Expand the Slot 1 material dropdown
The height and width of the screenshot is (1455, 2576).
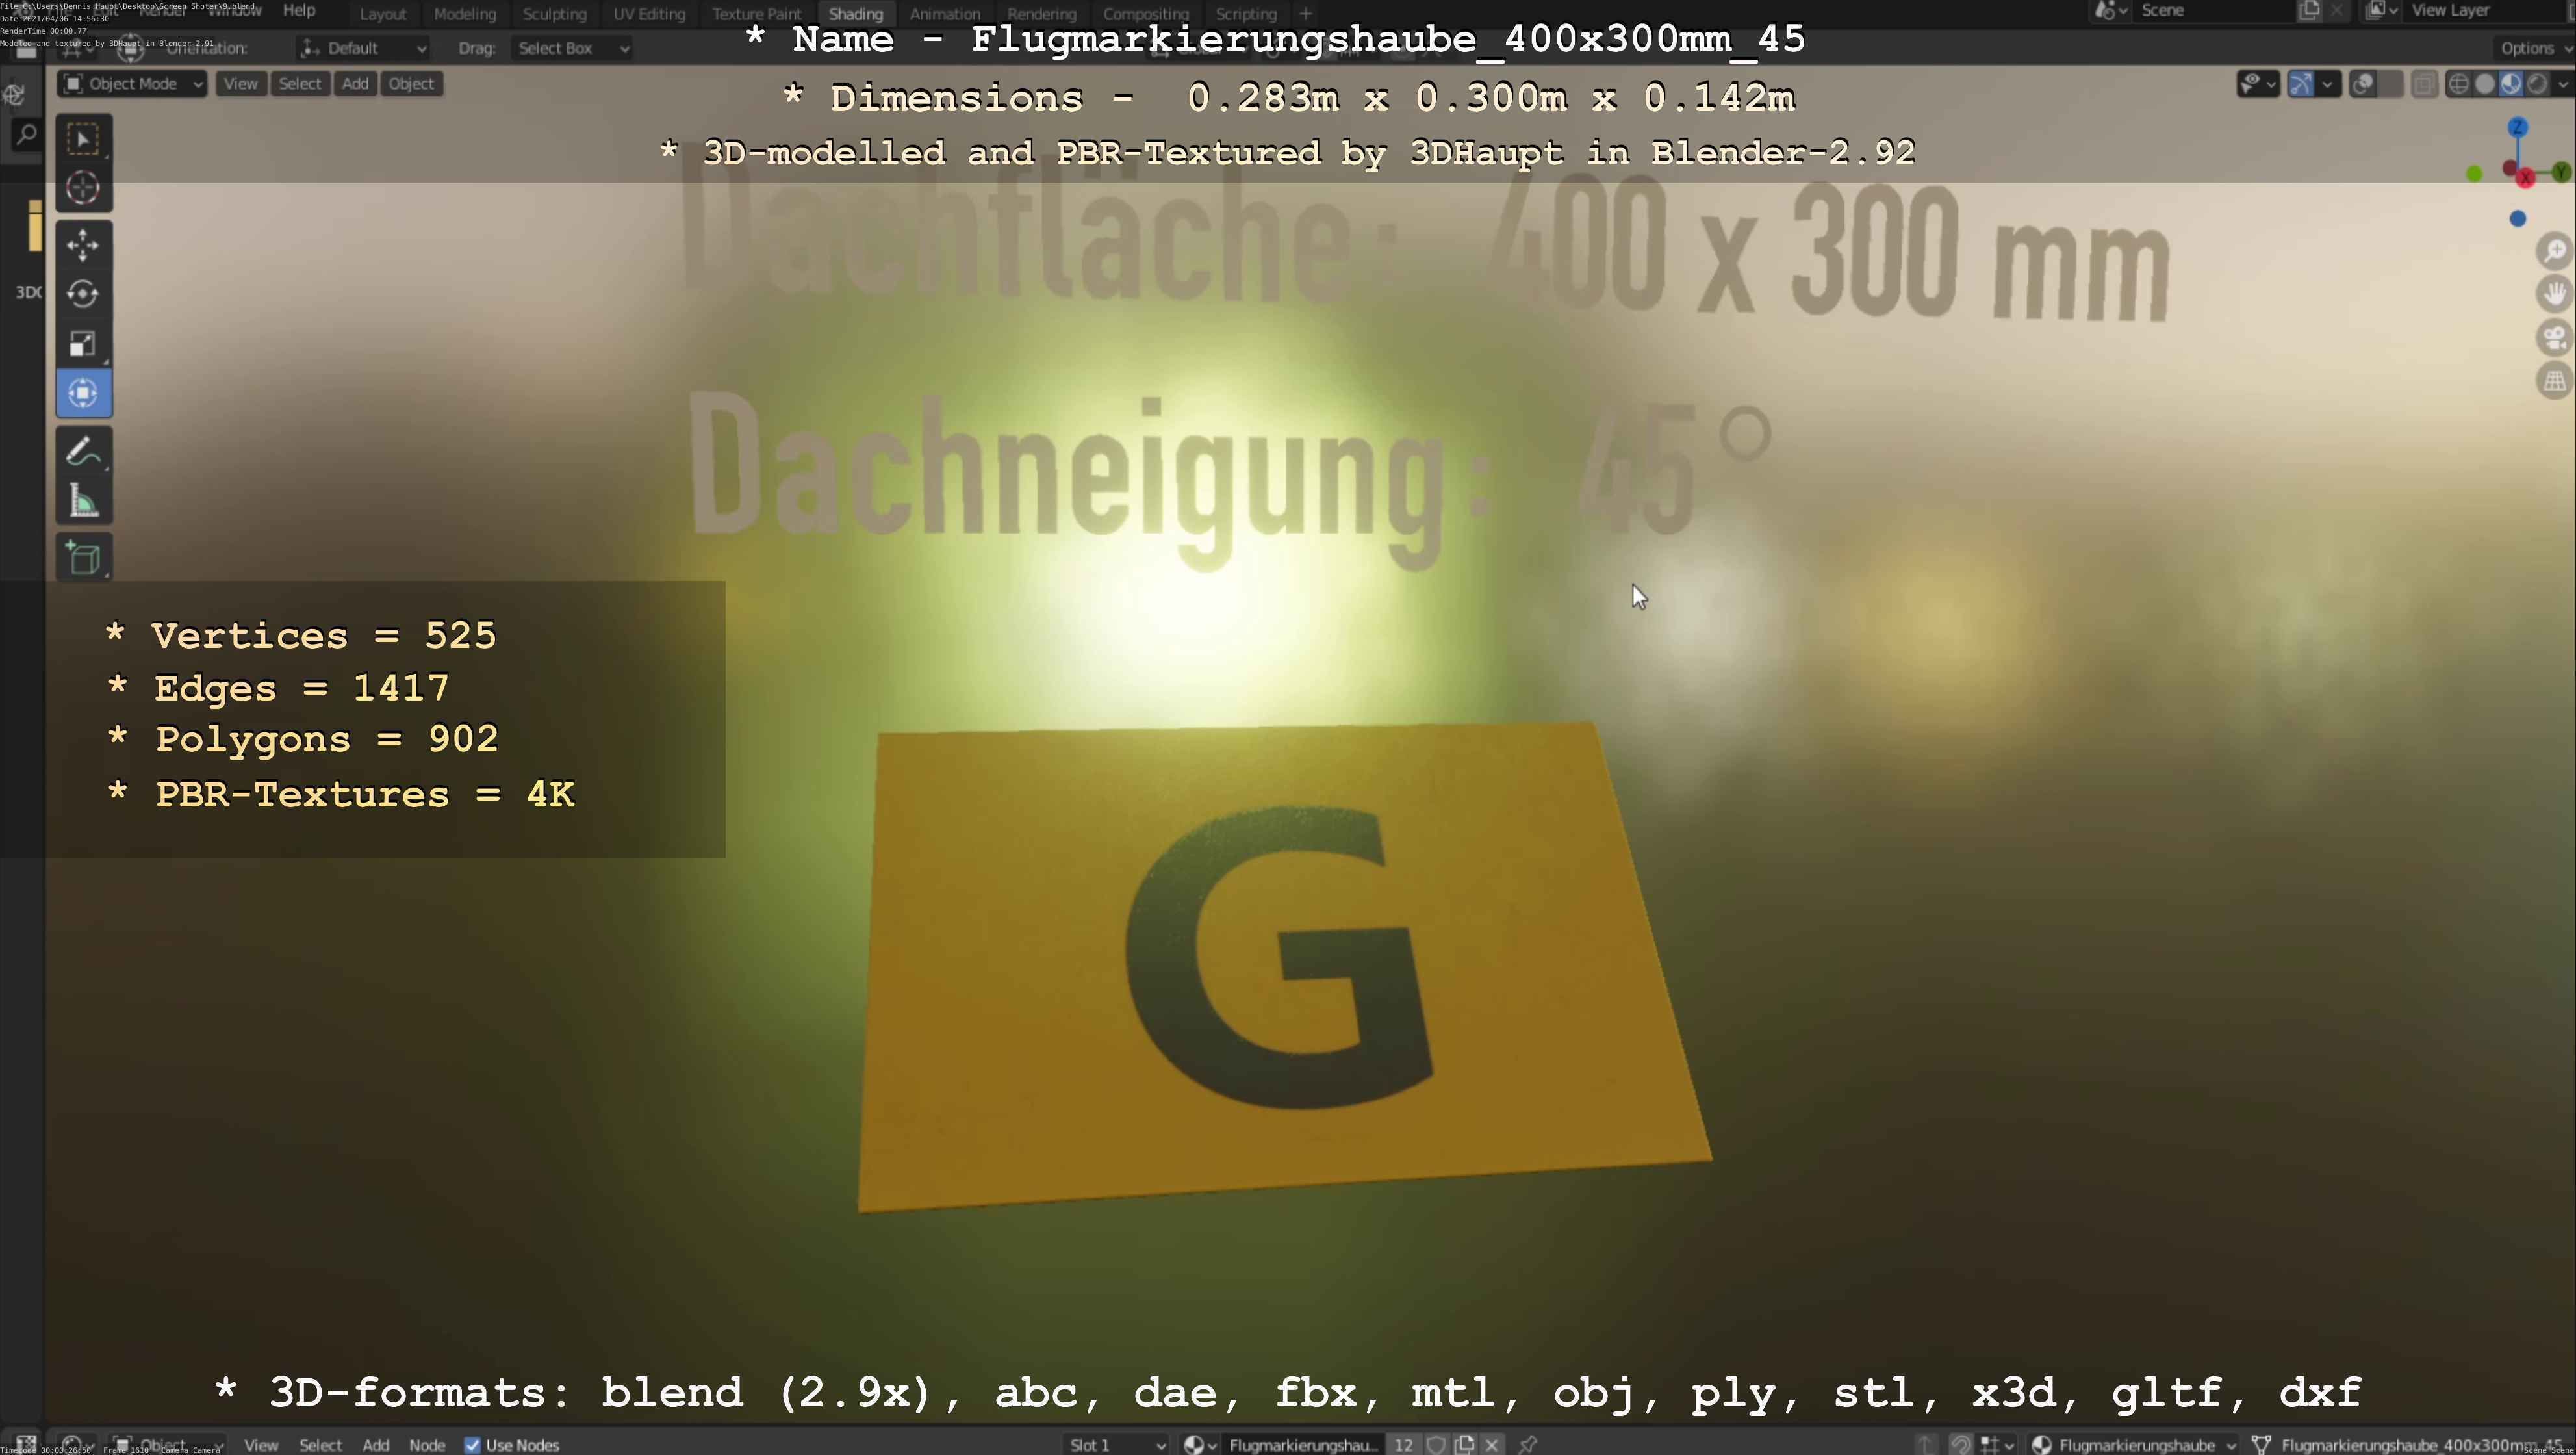(1116, 1444)
